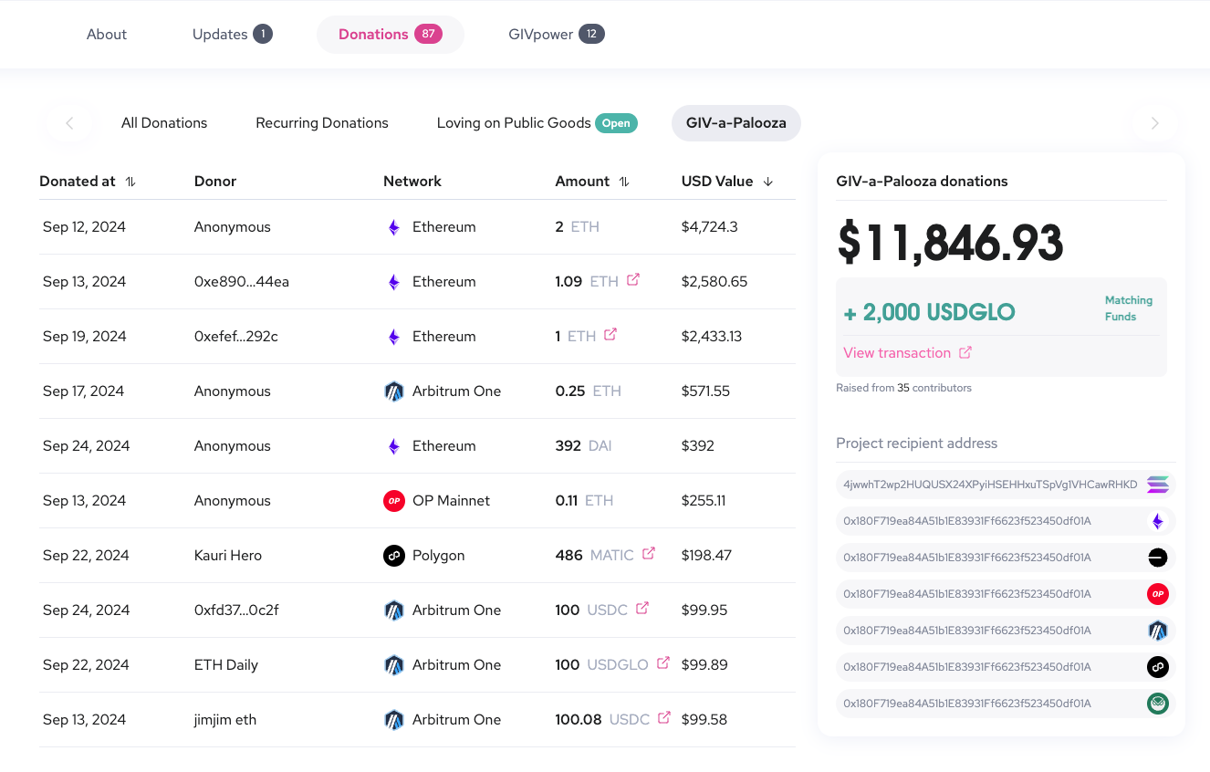This screenshot has width=1210, height=772.
Task: Select the GIV-a-Palooza round filter
Action: [x=736, y=123]
